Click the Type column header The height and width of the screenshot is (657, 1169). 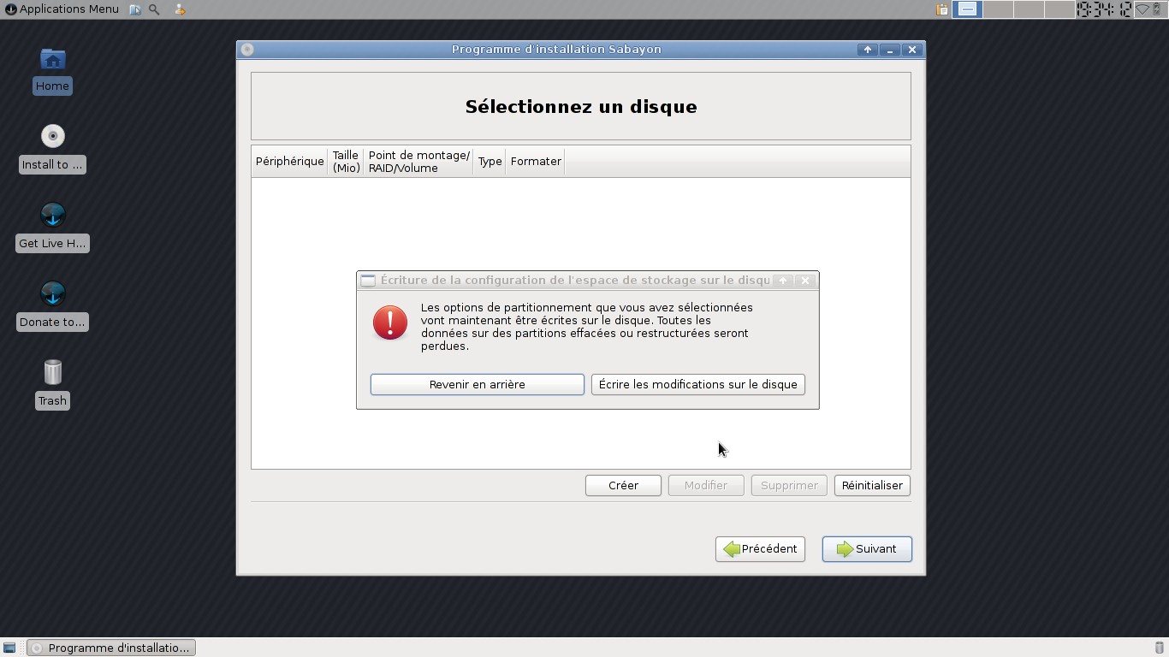coord(490,161)
